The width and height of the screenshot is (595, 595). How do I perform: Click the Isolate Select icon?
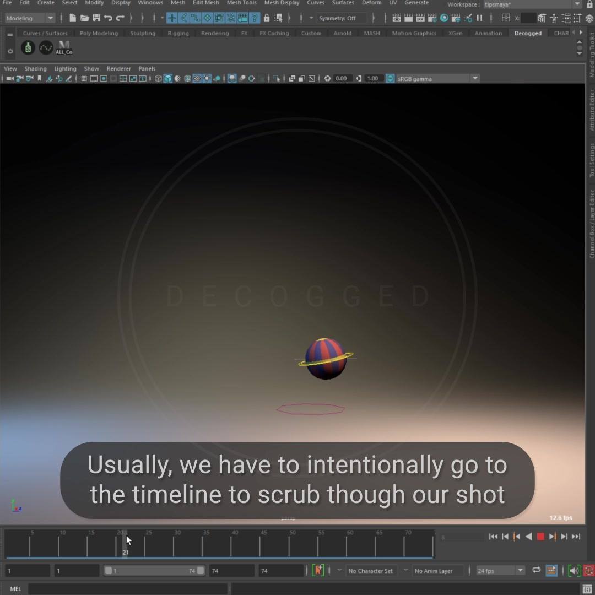tap(276, 79)
